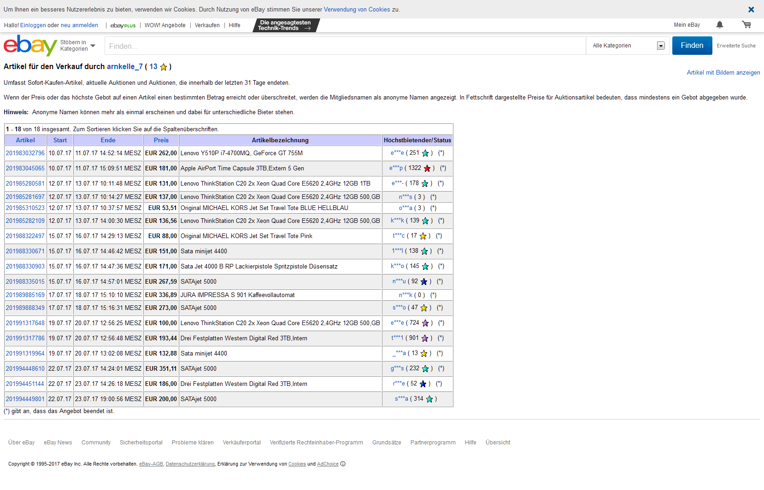The width and height of the screenshot is (764, 490).
Task: Sort table by Start column
Action: [60, 140]
